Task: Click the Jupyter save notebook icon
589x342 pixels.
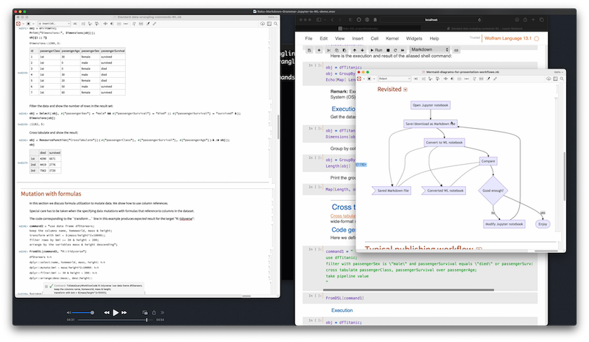Action: [x=309, y=50]
